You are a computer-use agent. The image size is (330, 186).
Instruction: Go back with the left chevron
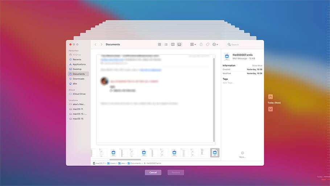tap(95, 44)
